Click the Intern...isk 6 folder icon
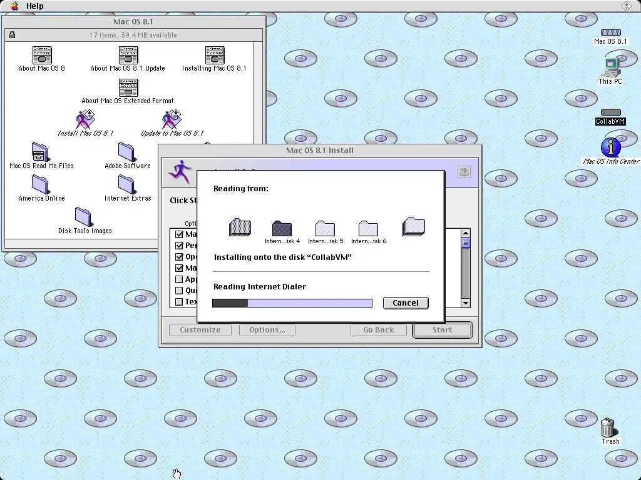The width and height of the screenshot is (641, 480). click(x=368, y=228)
